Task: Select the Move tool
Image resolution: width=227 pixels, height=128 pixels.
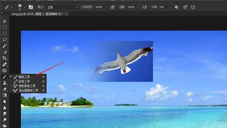Action: coord(4,21)
